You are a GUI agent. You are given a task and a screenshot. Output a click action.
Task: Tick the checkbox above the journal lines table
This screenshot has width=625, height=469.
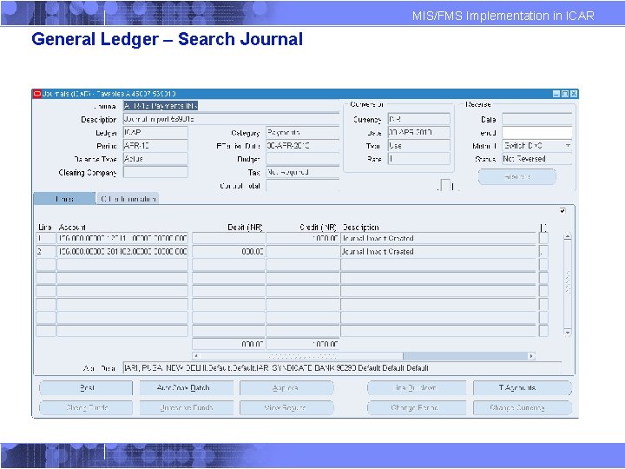point(562,210)
